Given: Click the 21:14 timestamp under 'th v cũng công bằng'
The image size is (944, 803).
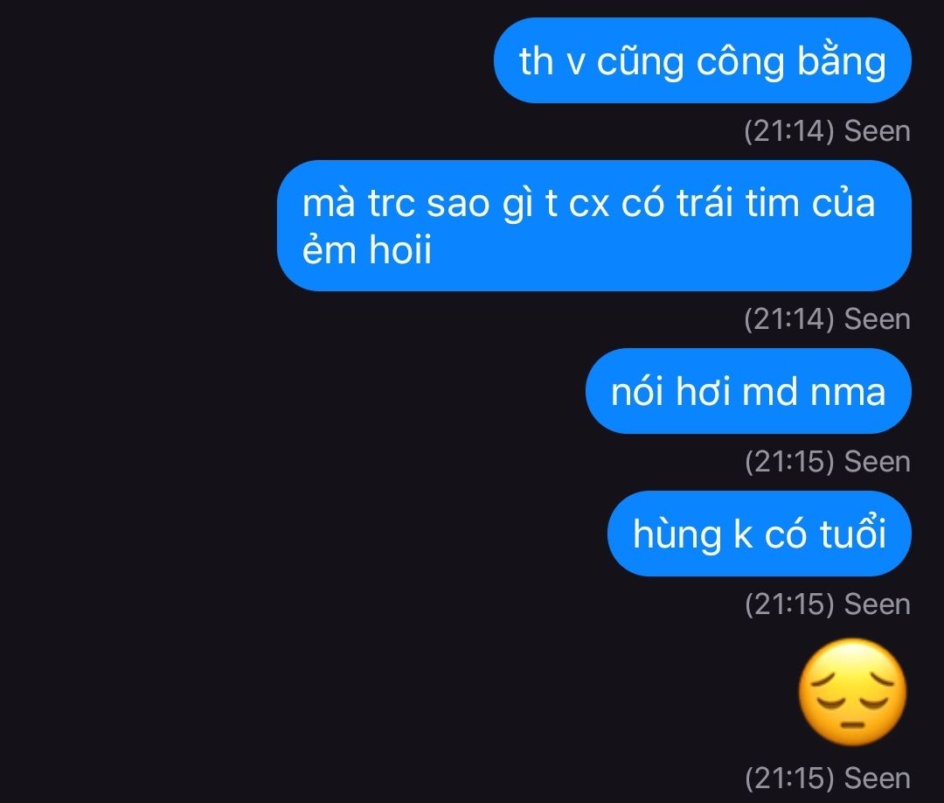Looking at the screenshot, I should [x=789, y=131].
